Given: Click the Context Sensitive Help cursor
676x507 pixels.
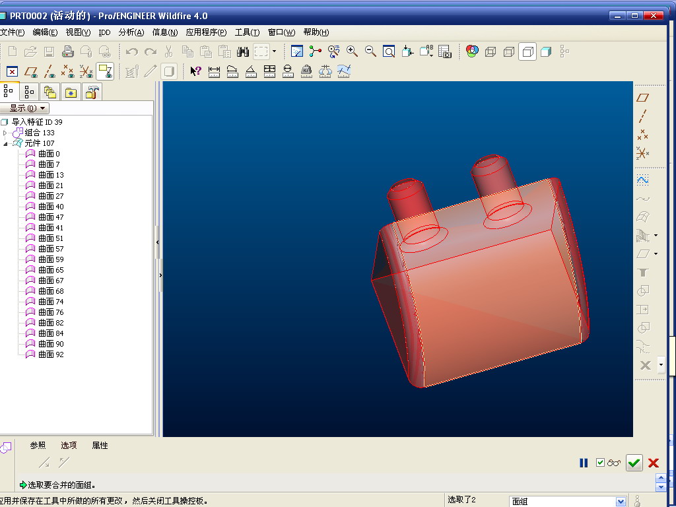Looking at the screenshot, I should click(x=195, y=71).
